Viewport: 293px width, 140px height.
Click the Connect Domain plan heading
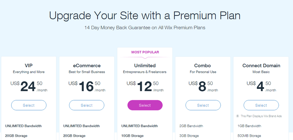click(261, 66)
